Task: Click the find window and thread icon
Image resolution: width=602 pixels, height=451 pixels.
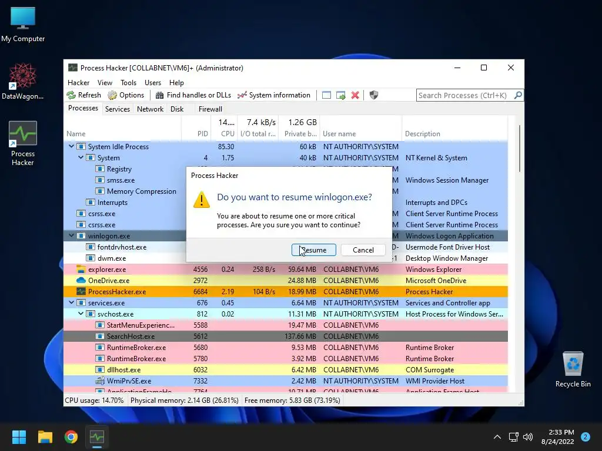Action: coord(340,95)
